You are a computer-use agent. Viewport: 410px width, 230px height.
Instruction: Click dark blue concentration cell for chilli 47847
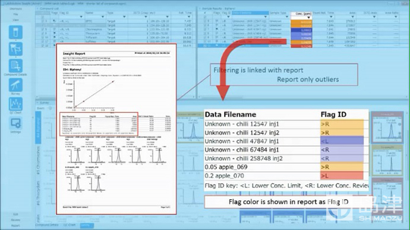[x=301, y=30]
